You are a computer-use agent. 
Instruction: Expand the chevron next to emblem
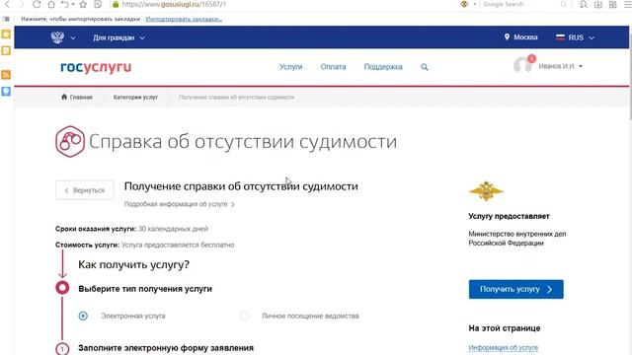(x=73, y=37)
